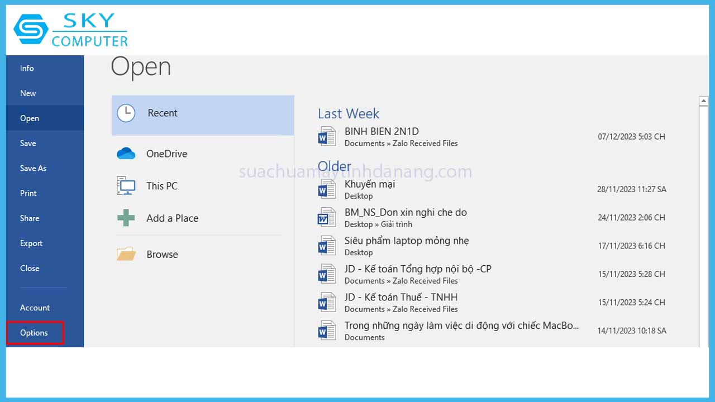Click the Browse folder icon

coord(126,254)
